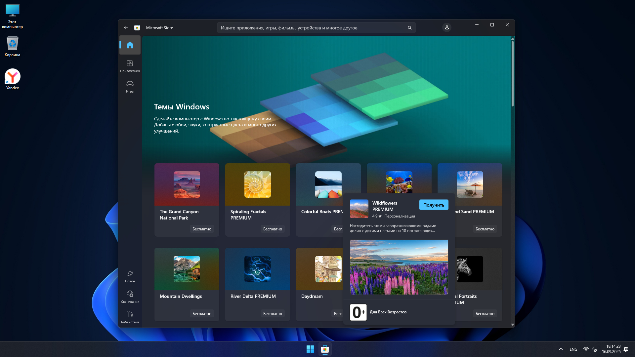Click the Бесплатно button under The Grand Canyon
The width and height of the screenshot is (635, 357).
point(202,229)
